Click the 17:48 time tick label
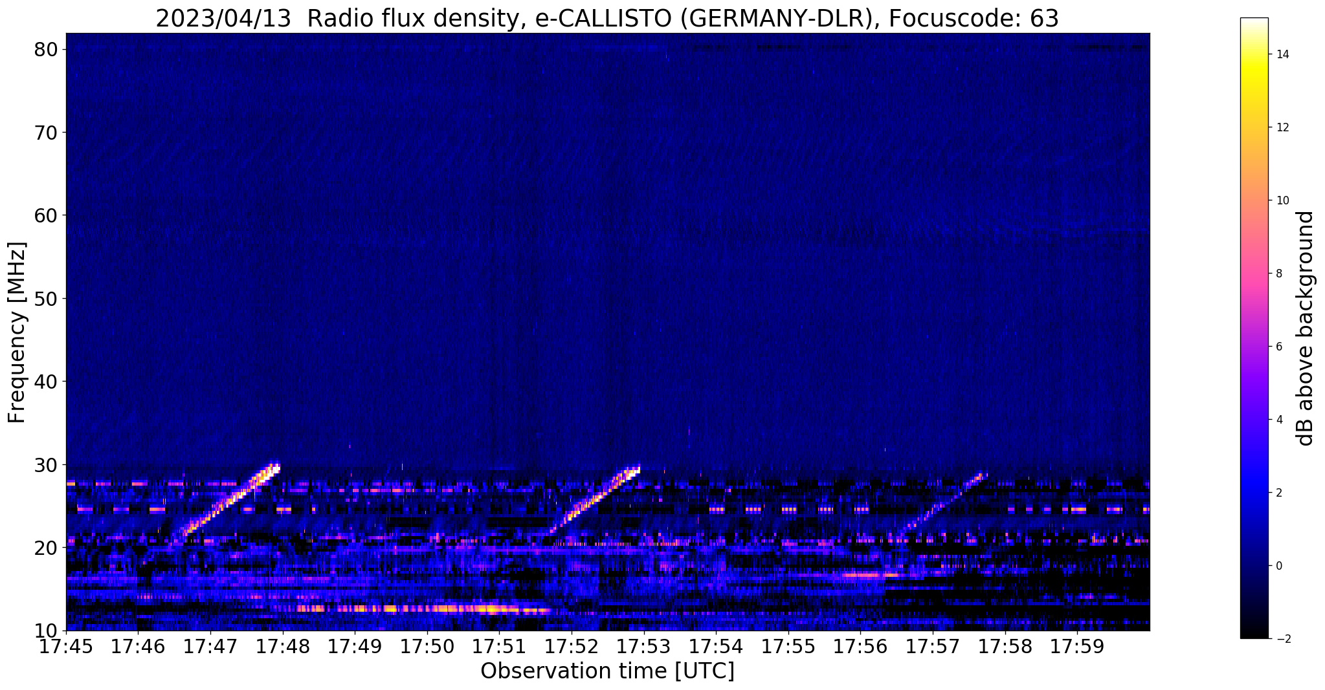 [x=282, y=647]
